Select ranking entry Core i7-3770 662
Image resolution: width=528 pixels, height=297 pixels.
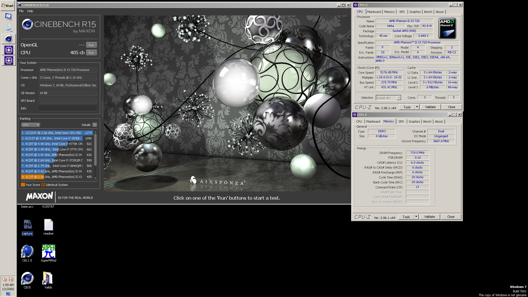[57, 149]
